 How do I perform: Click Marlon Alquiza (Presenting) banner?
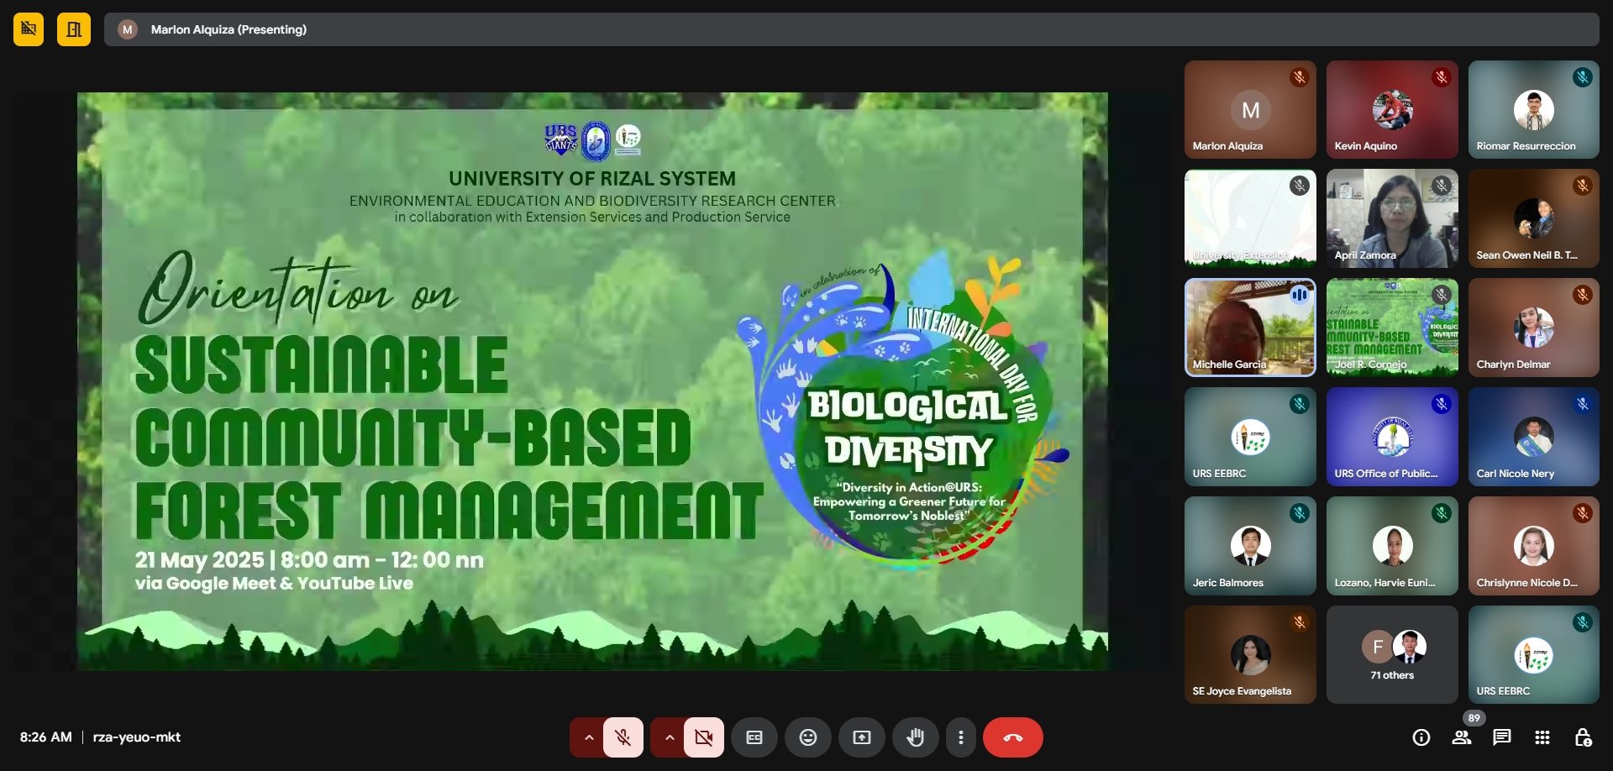(x=851, y=29)
